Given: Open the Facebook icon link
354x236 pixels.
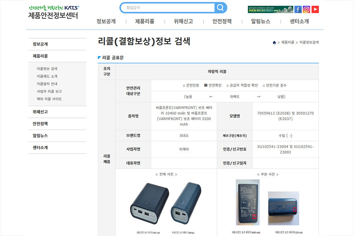Looking at the screenshot, I should pos(298,10).
